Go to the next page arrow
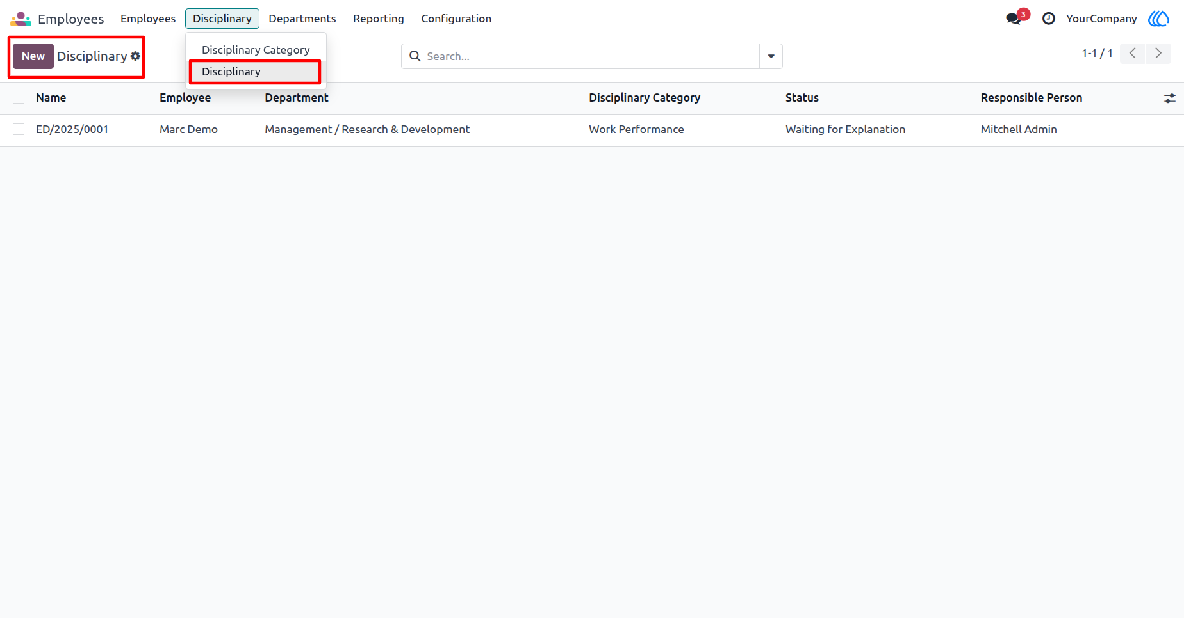Image resolution: width=1184 pixels, height=618 pixels. point(1158,53)
